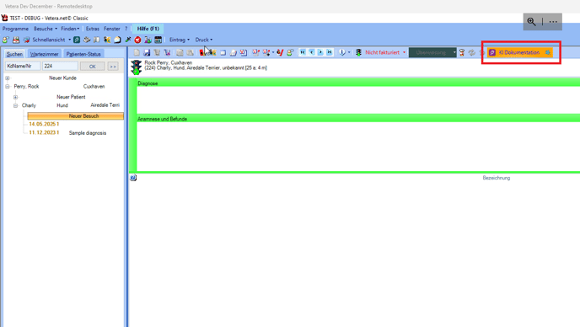Click the info icon in visit toolbar
The image size is (580, 327).
point(342,52)
